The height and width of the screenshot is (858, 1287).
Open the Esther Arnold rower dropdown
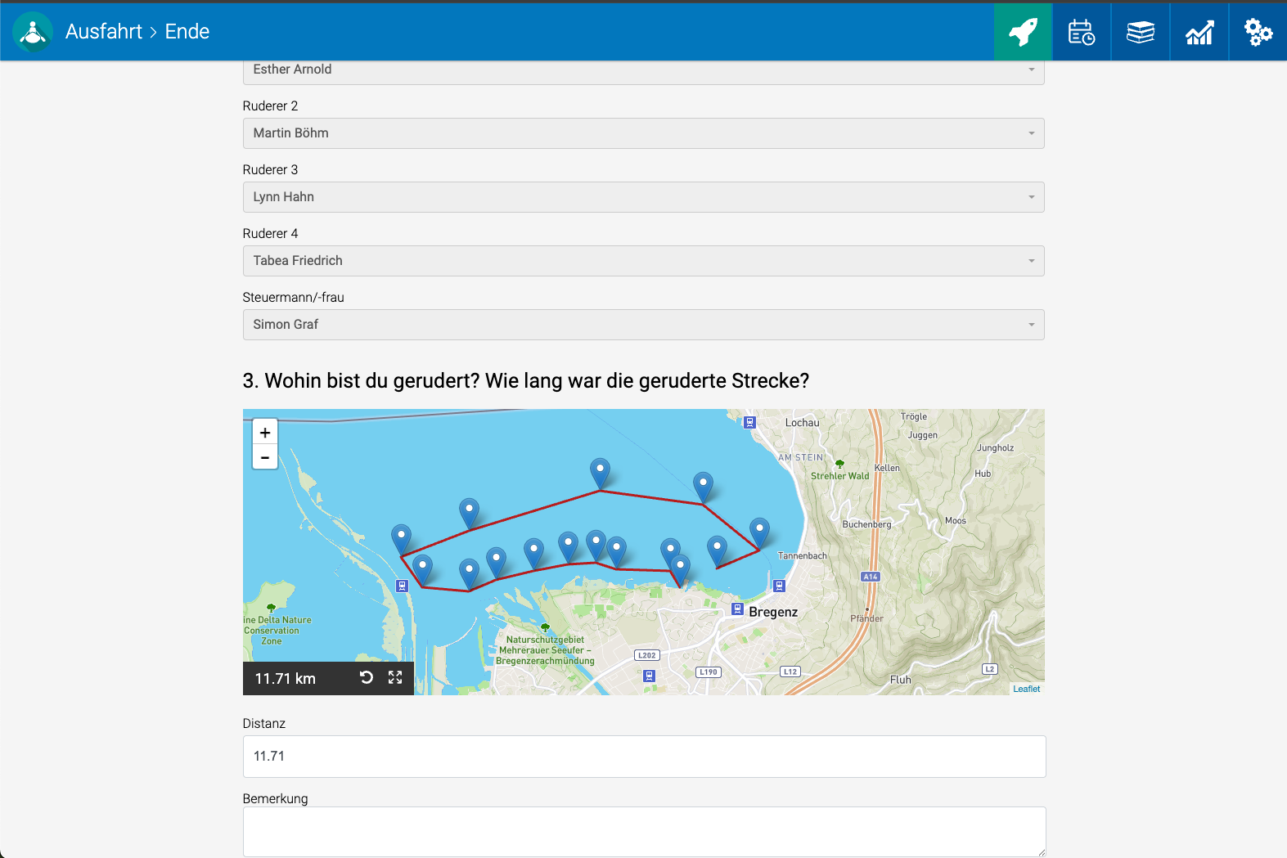(x=643, y=71)
